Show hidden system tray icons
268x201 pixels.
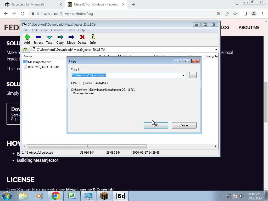pos(222,196)
